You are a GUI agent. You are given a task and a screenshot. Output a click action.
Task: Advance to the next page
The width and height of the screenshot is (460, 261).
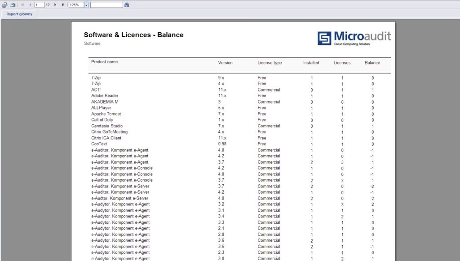pos(55,5)
